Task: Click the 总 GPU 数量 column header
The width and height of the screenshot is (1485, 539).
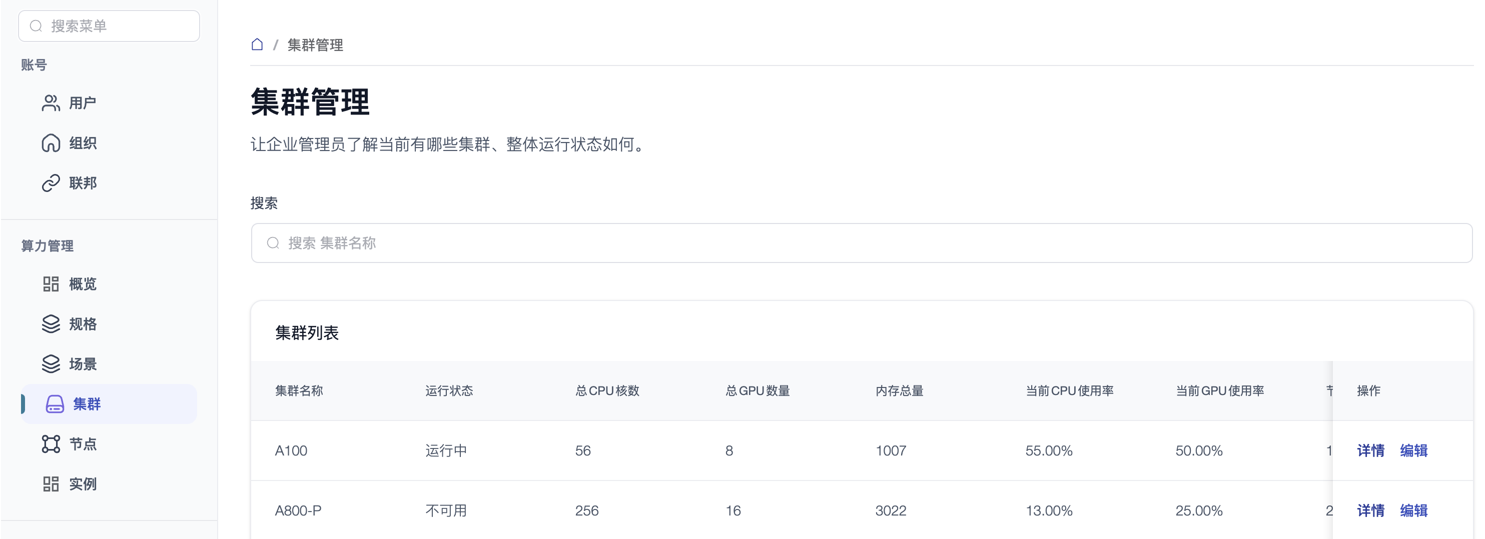Action: coord(758,390)
